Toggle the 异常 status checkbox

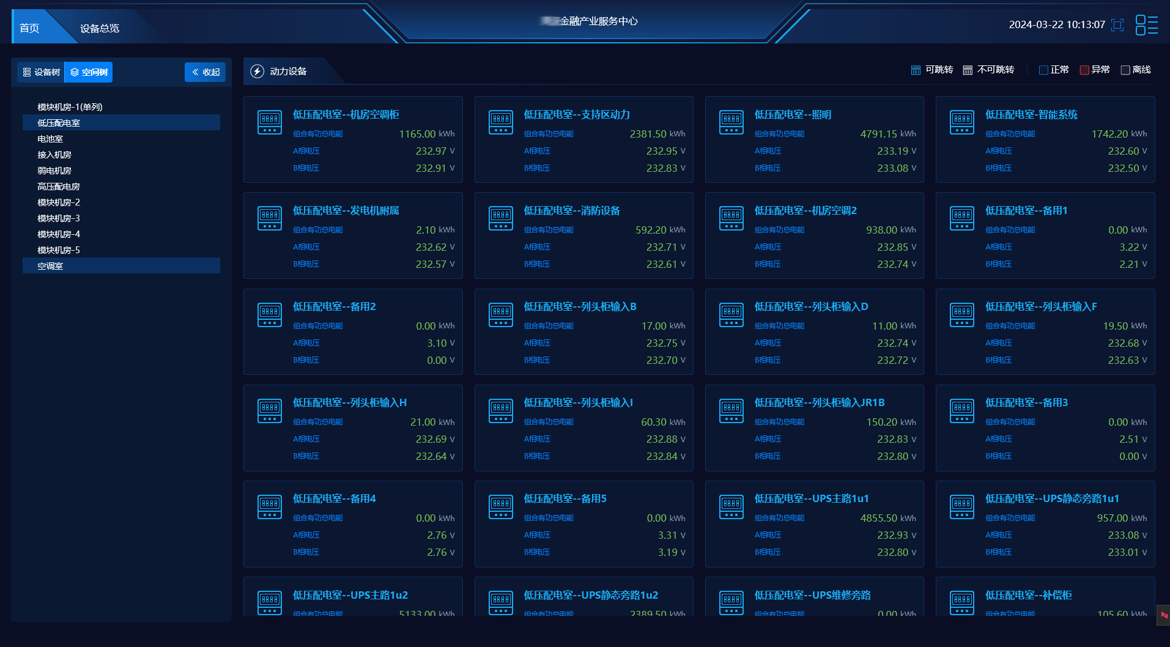coord(1084,70)
